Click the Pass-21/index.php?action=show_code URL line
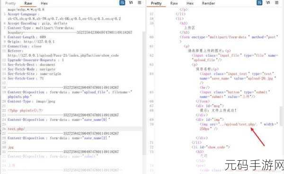 pyautogui.click(x=63, y=55)
